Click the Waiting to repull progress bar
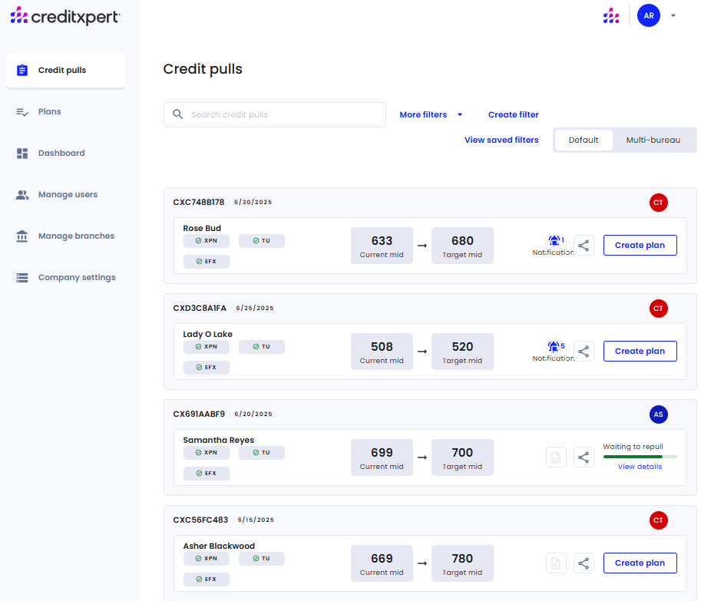The height and width of the screenshot is (601, 701). 632,457
